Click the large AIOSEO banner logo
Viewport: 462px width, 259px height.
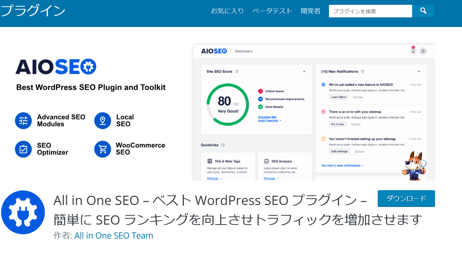point(56,67)
